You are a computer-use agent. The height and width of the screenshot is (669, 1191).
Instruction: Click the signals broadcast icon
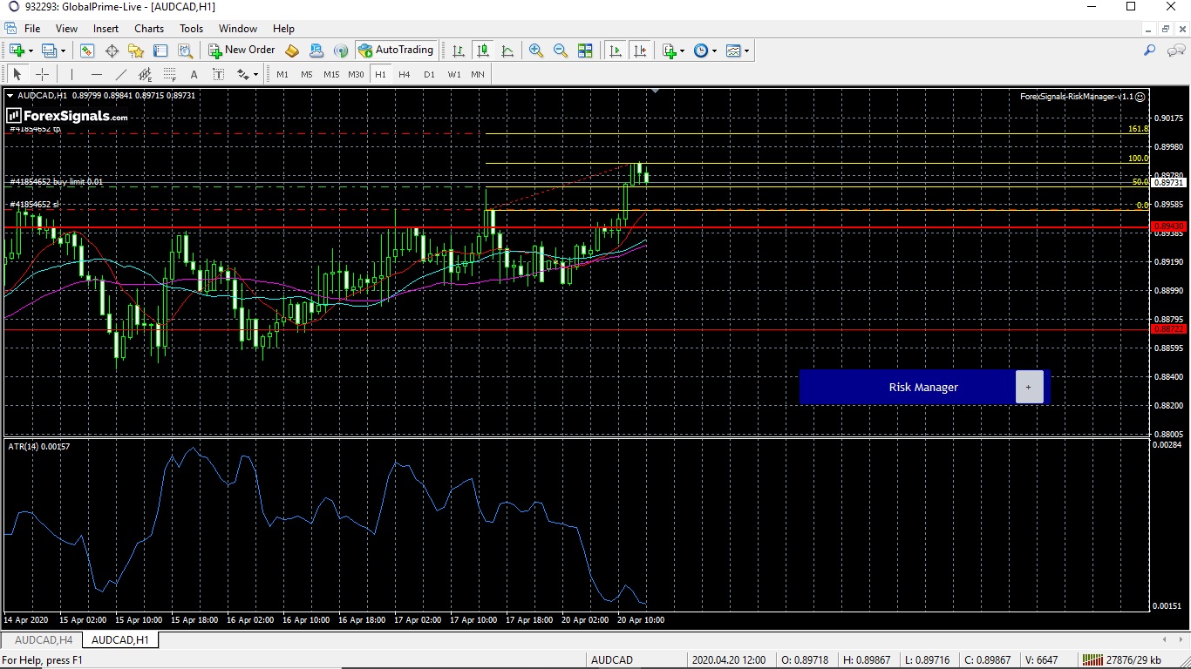coord(341,51)
